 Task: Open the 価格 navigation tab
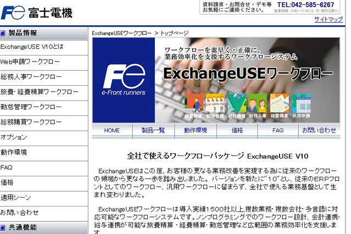click(237, 130)
